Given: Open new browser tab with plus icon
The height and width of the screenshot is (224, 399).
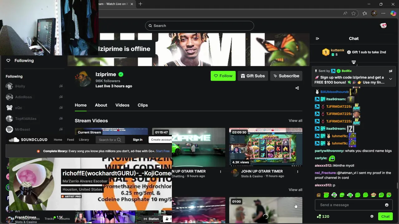Looking at the screenshot, I should point(140,4).
